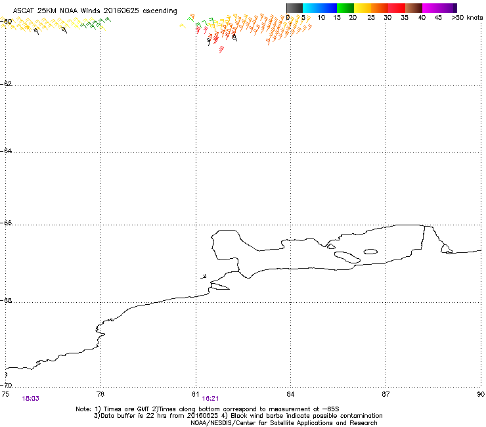
Task: Click the latitude label -64
Action: [6, 150]
